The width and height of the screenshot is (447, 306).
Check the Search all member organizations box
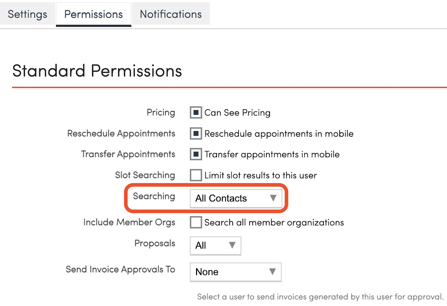[196, 222]
